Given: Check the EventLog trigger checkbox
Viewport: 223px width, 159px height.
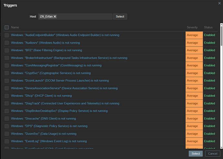Looking at the screenshot, I should pos(7,141).
